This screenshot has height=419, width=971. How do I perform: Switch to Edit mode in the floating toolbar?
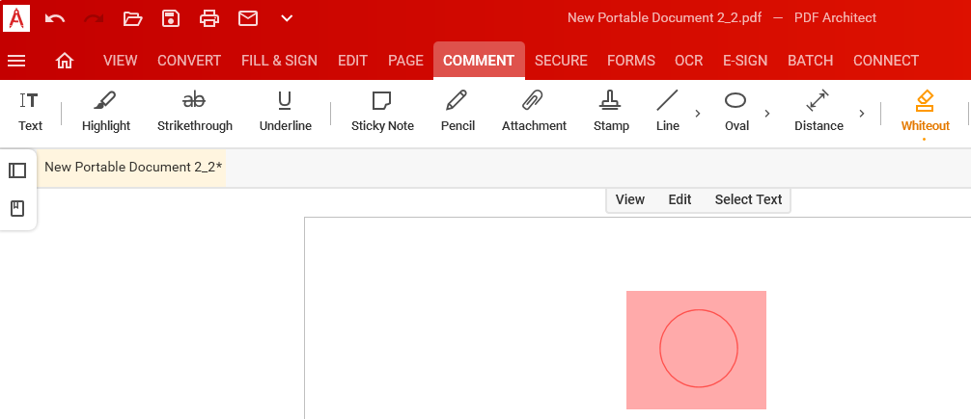pyautogui.click(x=680, y=199)
